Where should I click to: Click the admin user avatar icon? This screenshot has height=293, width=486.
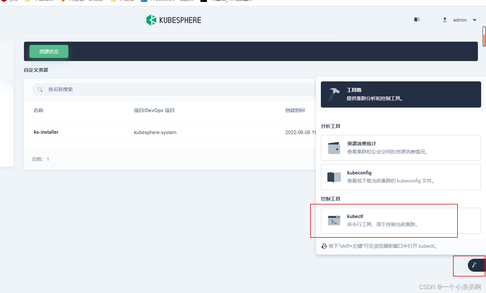[445, 20]
